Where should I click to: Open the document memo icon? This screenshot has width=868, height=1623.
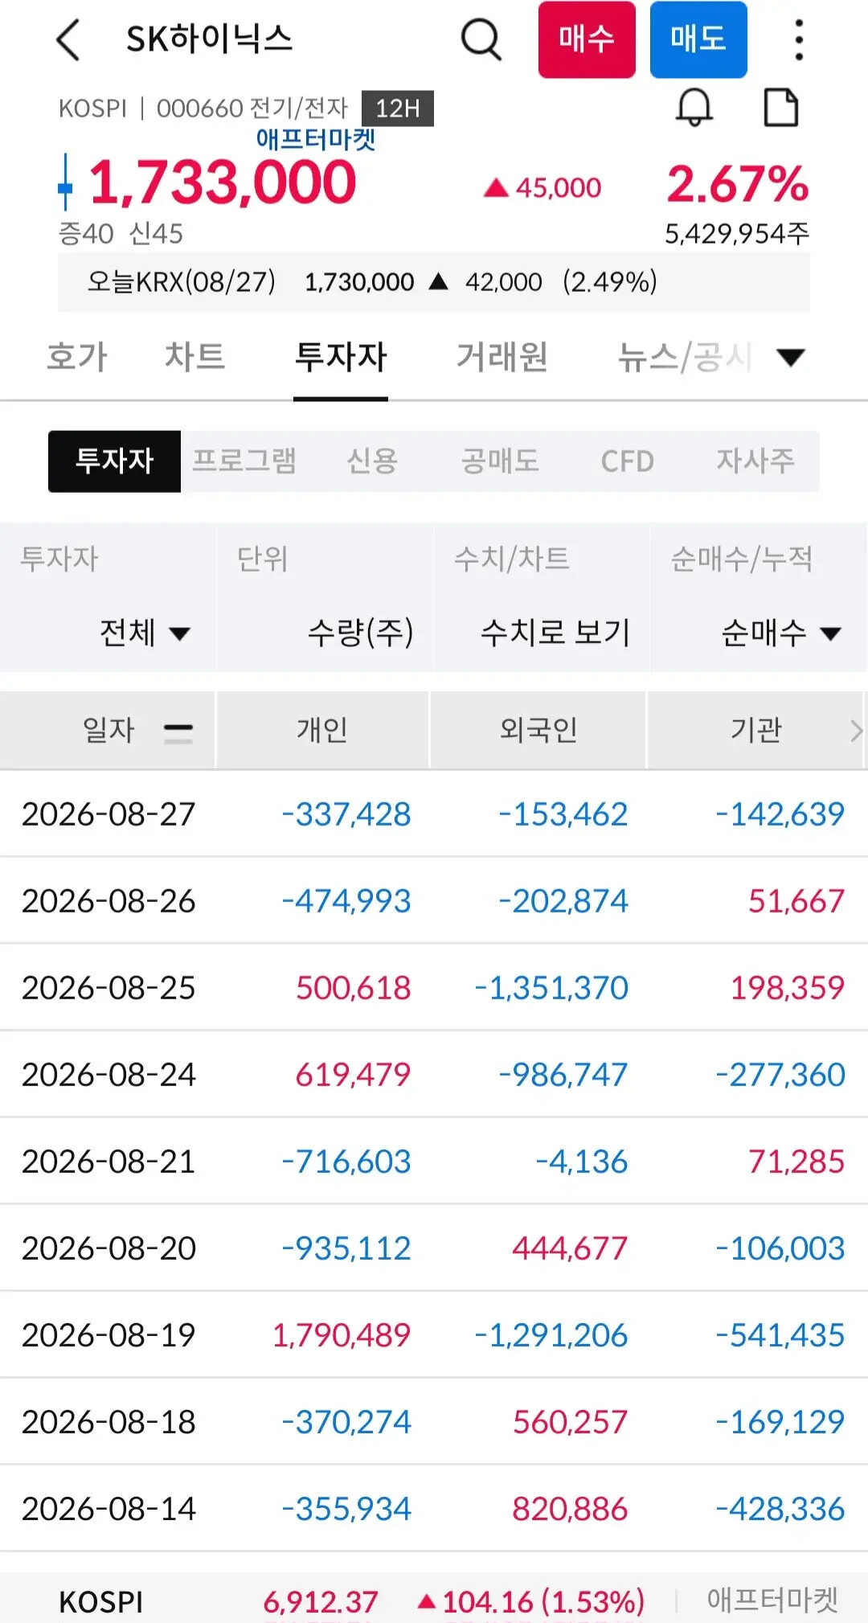tap(781, 108)
